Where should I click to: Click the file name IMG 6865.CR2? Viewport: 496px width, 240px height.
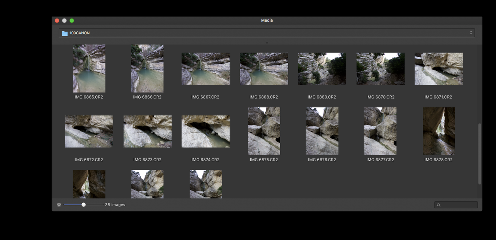(x=89, y=97)
